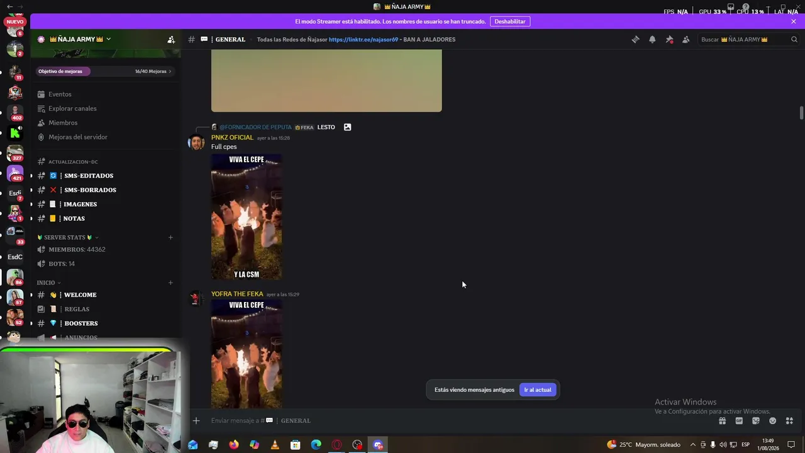Open VLC media player from taskbar
This screenshot has width=805, height=453.
coord(275,445)
